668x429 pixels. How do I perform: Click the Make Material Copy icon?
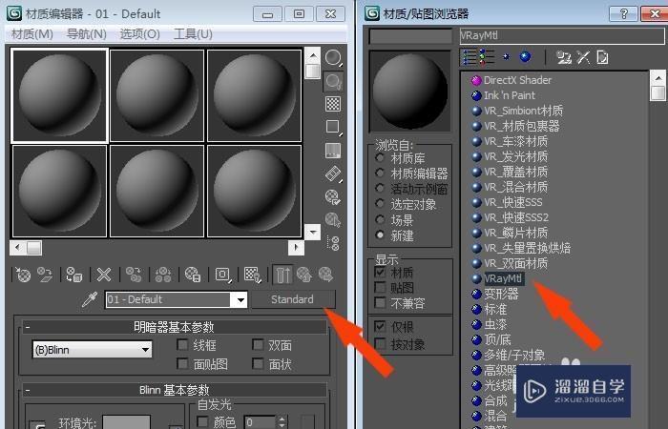point(134,275)
